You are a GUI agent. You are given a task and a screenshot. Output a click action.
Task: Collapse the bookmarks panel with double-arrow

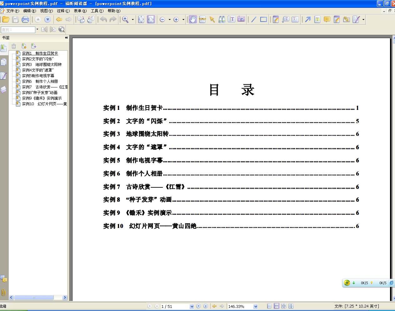[x=66, y=38]
